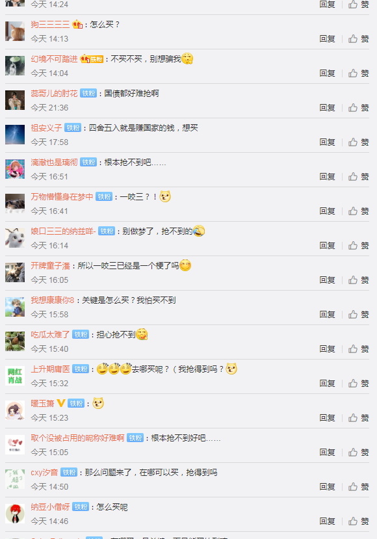377x539 pixels.
Task: Visit cxy汐音's profile page
Action: [x=44, y=472]
